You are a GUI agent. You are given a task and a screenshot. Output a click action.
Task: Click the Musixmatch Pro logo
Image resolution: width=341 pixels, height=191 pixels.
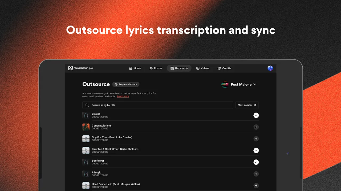(80, 68)
